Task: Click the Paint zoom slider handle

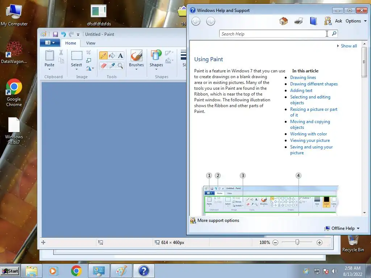Action: pos(297,242)
